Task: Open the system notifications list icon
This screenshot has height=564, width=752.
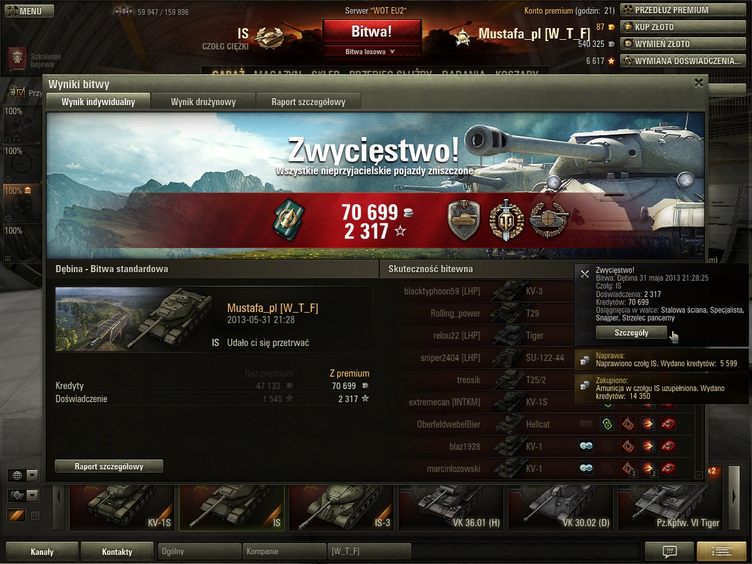Action: [721, 551]
